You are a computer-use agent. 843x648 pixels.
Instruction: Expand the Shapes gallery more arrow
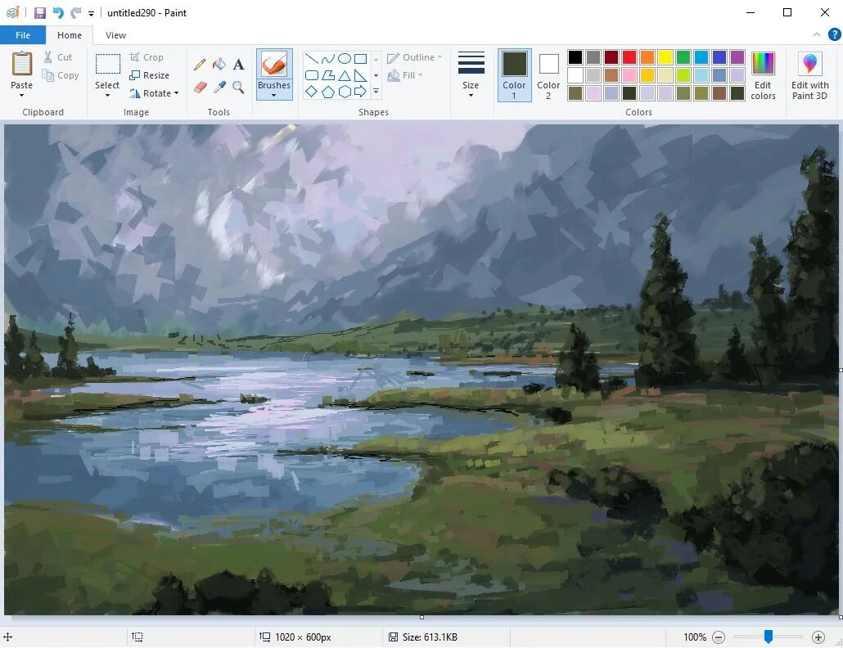click(x=376, y=92)
